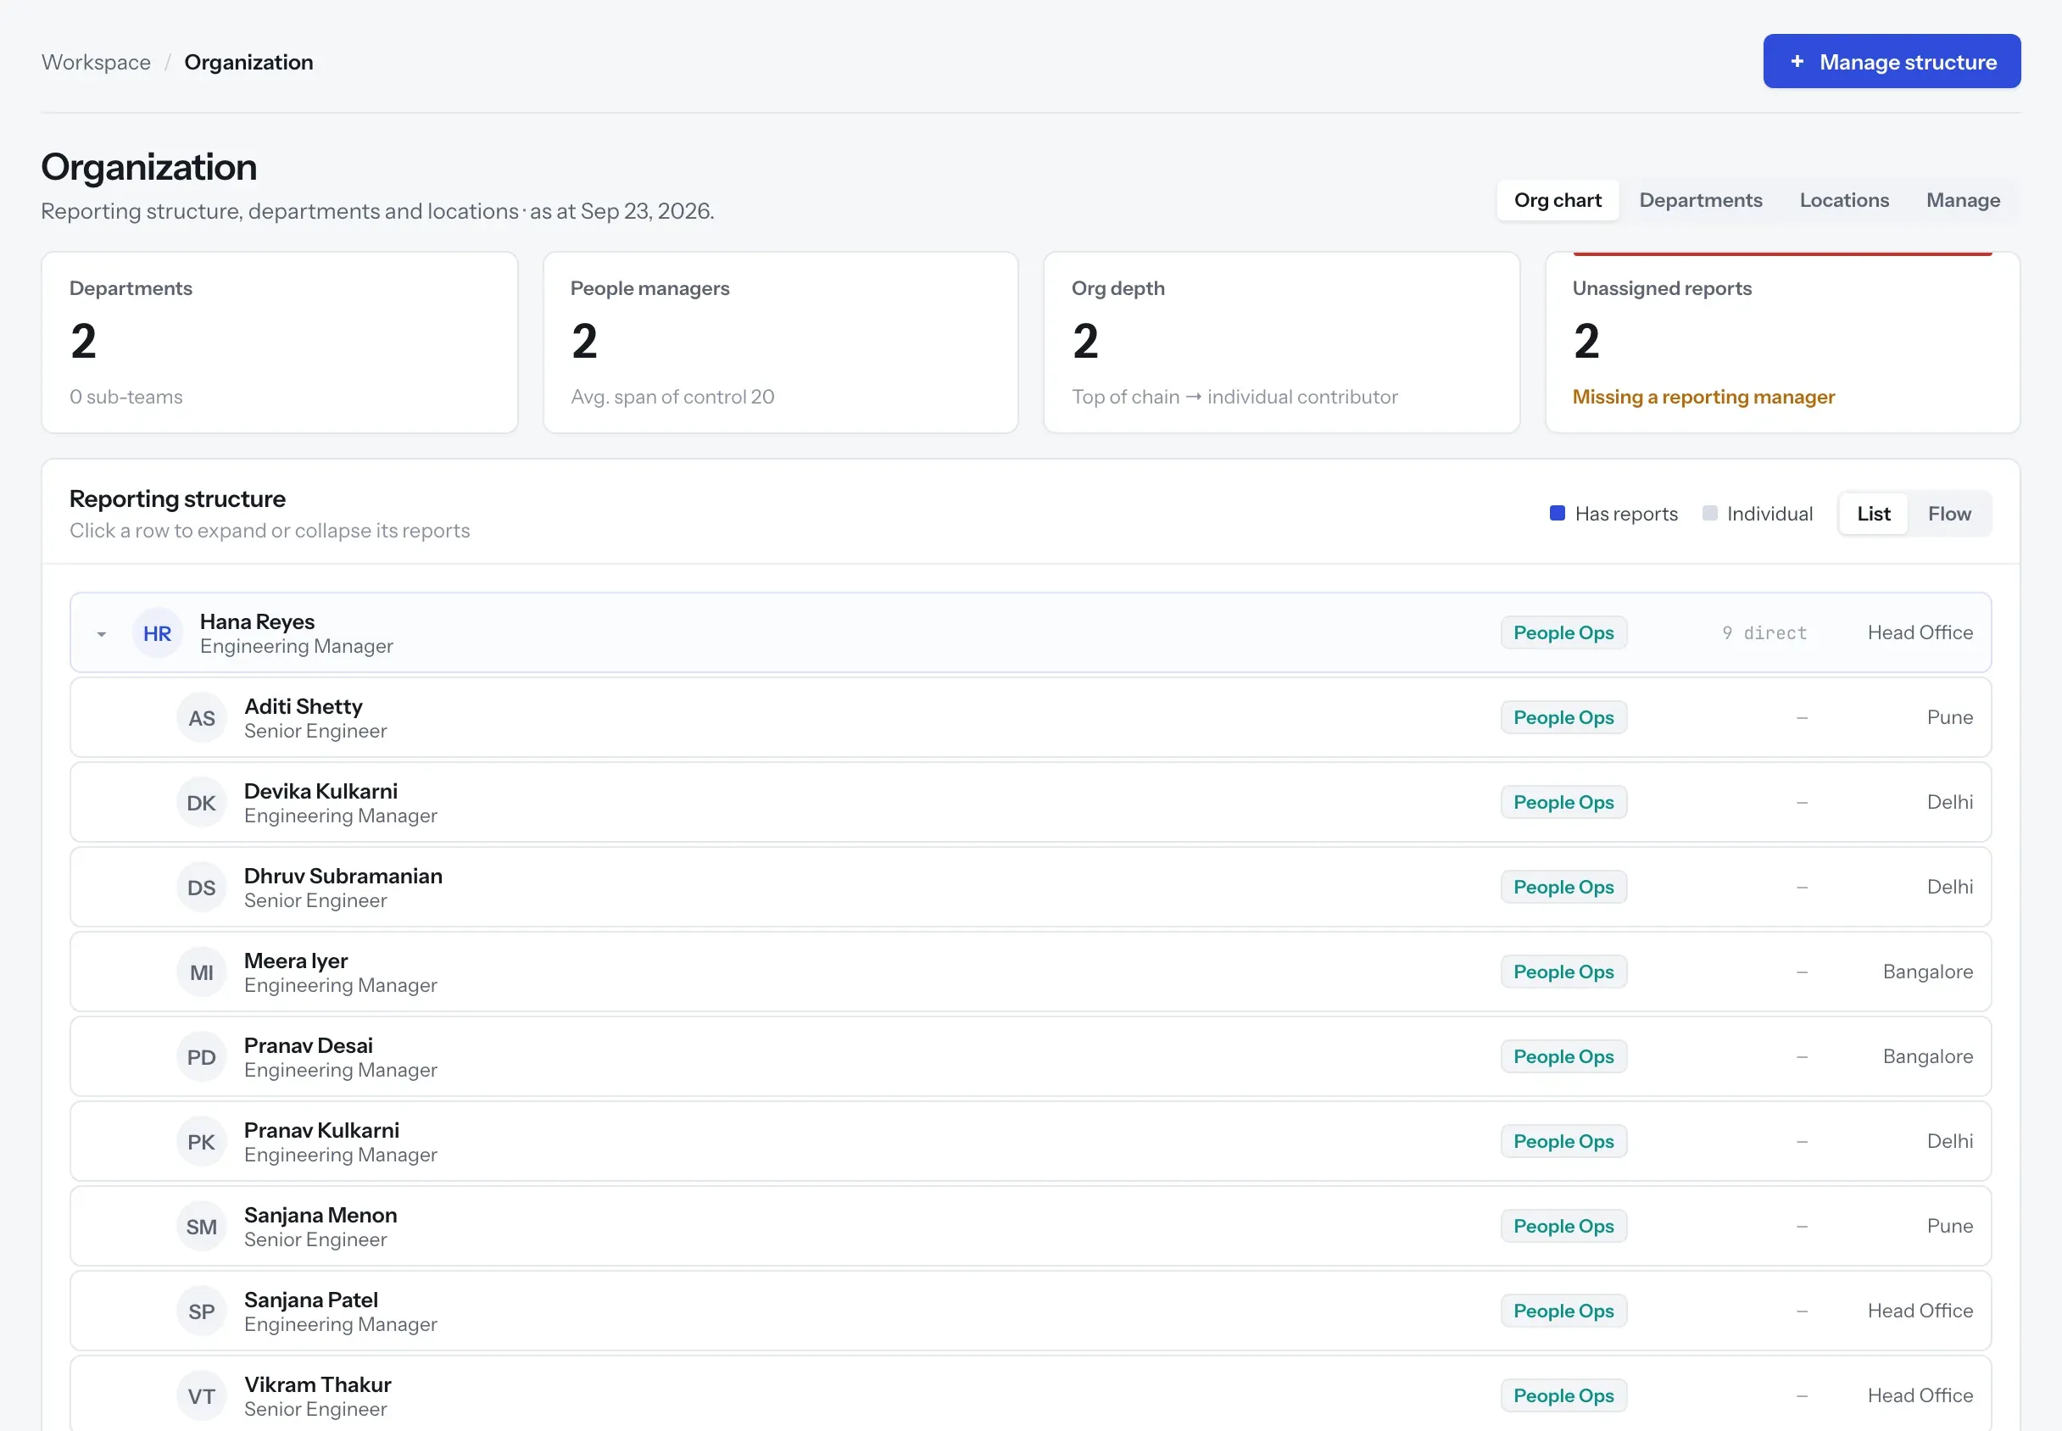Click the Dhruv Subramanian name
Viewport: 2062px width, 1431px height.
(343, 876)
